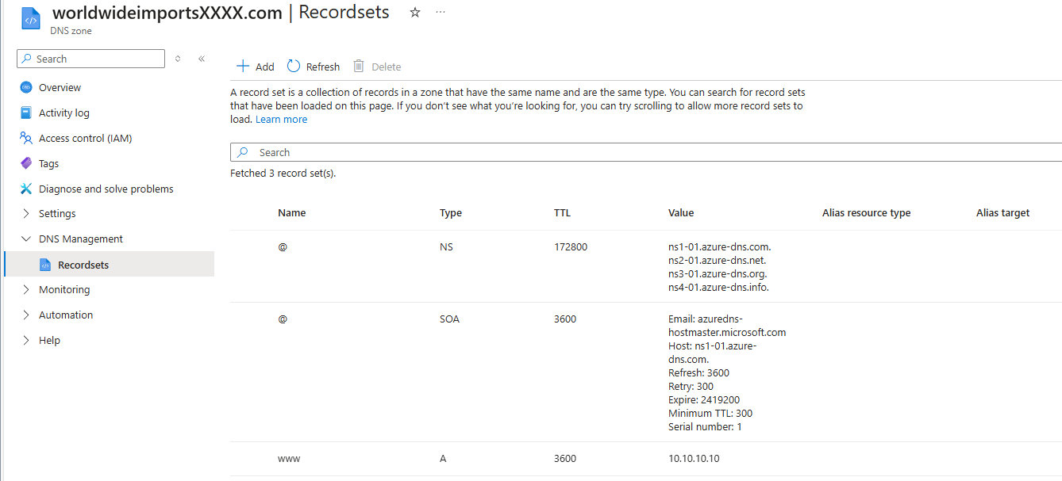Screen dimensions: 1062x481
Task: Click the Help label in sidebar
Action: [49, 341]
